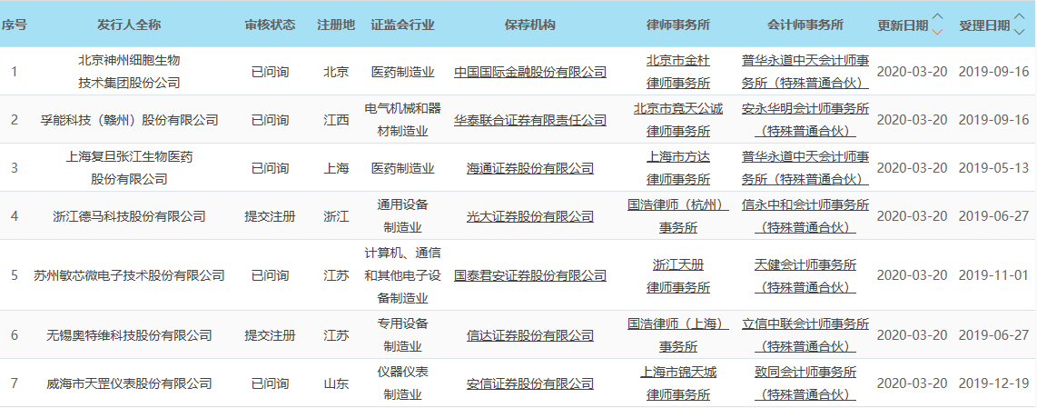Click 提交注册 status for 无锡奥特维科技
1037x408 pixels.
tap(270, 335)
